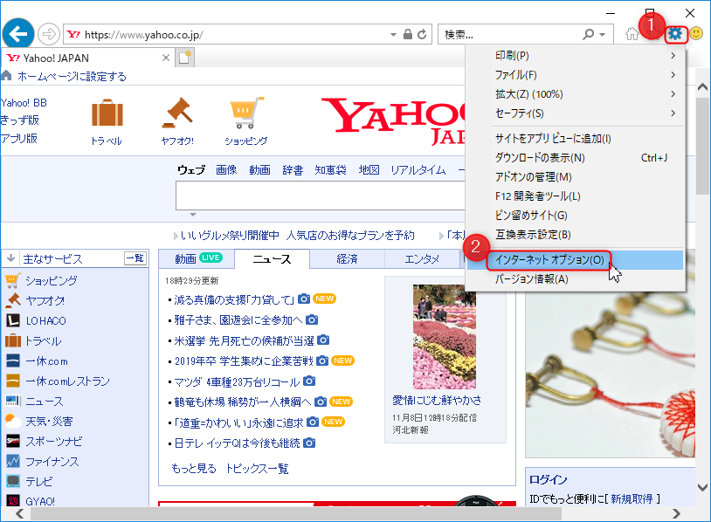Click the vertical scrollbar down arrow
This screenshot has height=522, width=711.
[702, 488]
